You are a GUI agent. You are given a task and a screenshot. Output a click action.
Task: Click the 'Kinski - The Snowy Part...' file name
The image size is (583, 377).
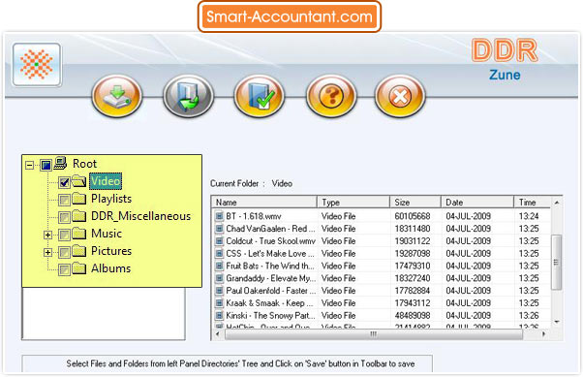[x=270, y=316]
